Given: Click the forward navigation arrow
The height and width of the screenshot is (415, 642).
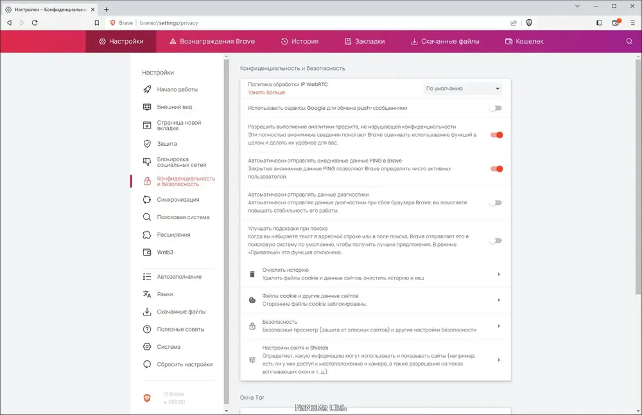Looking at the screenshot, I should [x=22, y=23].
